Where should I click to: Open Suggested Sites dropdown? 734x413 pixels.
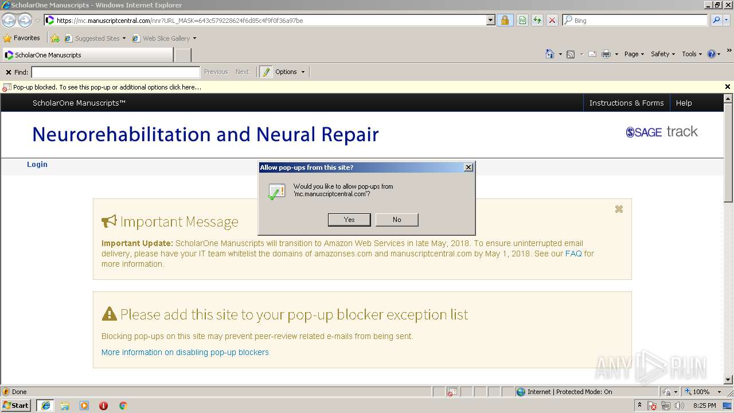click(x=95, y=38)
